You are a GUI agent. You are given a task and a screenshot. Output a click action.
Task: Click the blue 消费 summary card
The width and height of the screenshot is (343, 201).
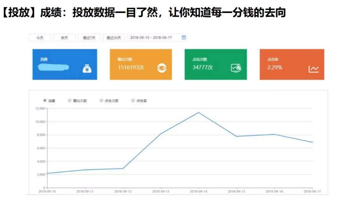click(65, 64)
